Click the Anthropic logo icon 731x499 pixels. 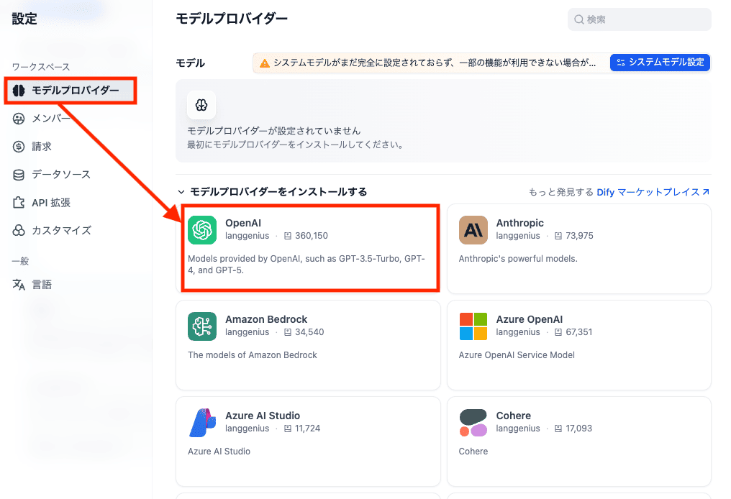473,230
